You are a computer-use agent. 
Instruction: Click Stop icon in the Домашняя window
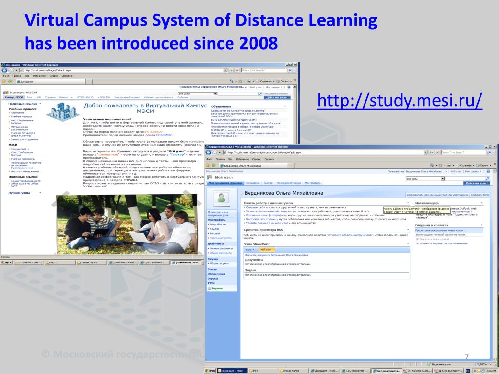click(237, 70)
